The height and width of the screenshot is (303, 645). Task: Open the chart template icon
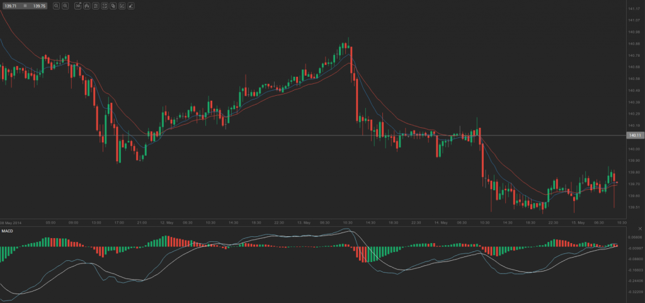tap(105, 6)
